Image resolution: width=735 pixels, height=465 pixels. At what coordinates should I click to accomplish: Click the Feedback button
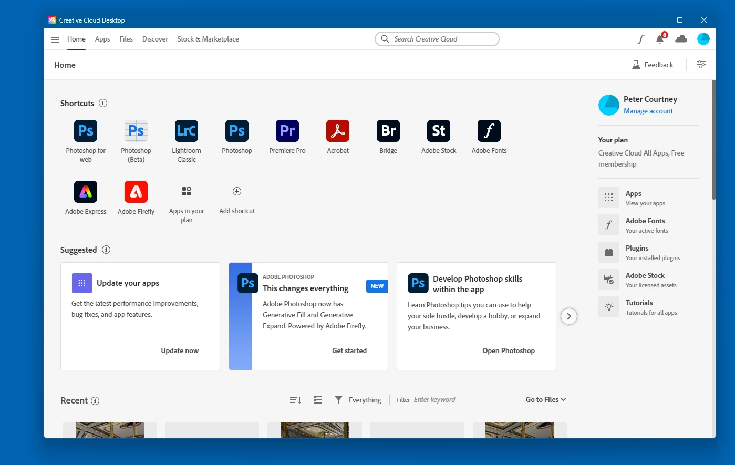653,65
